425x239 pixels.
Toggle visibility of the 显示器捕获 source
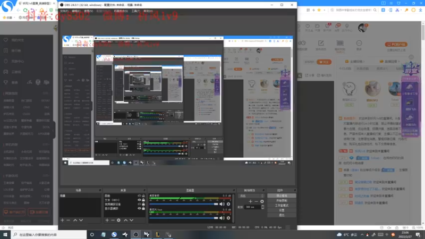click(x=139, y=209)
